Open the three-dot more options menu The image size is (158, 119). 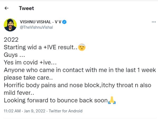(x=154, y=22)
